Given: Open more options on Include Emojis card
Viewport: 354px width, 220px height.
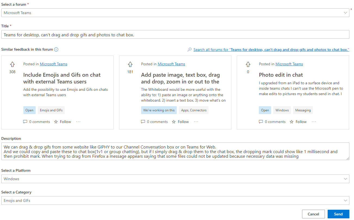Looking at the screenshot, I should coord(78,122).
